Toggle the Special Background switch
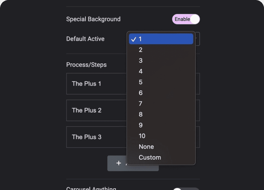This screenshot has width=264, height=190. 186,19
